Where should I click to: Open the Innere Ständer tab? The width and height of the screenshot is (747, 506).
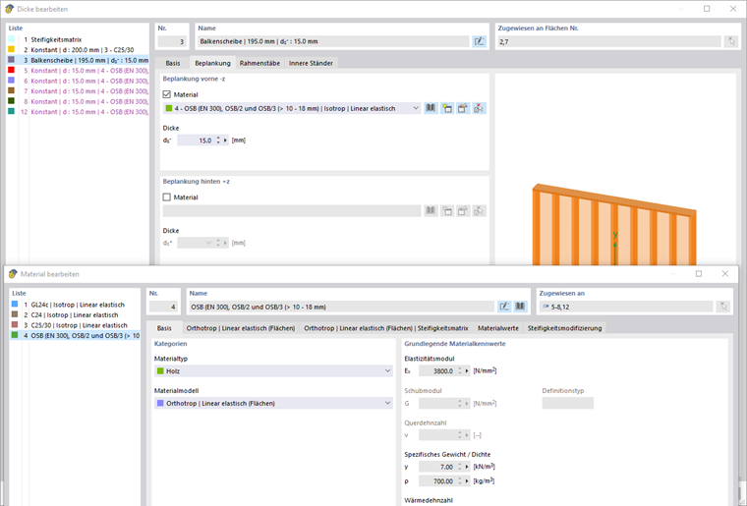pyautogui.click(x=311, y=63)
